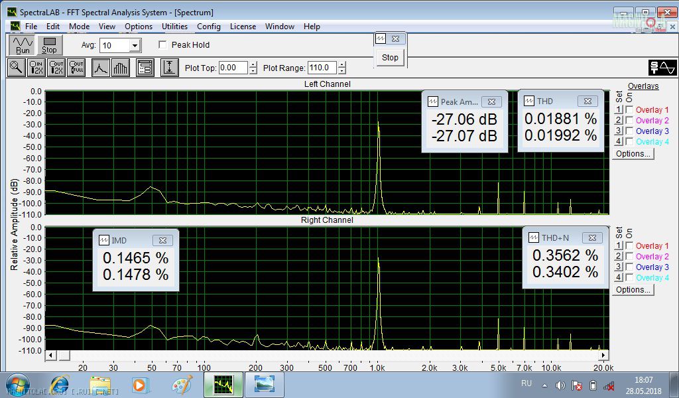
Task: Switch to bar graph plot mode
Action: (120, 67)
